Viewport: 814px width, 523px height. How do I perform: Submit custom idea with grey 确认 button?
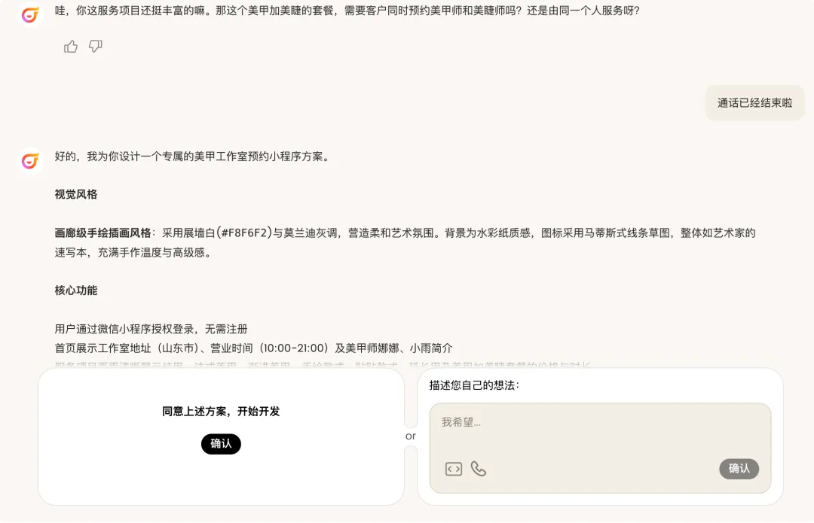[x=739, y=469]
